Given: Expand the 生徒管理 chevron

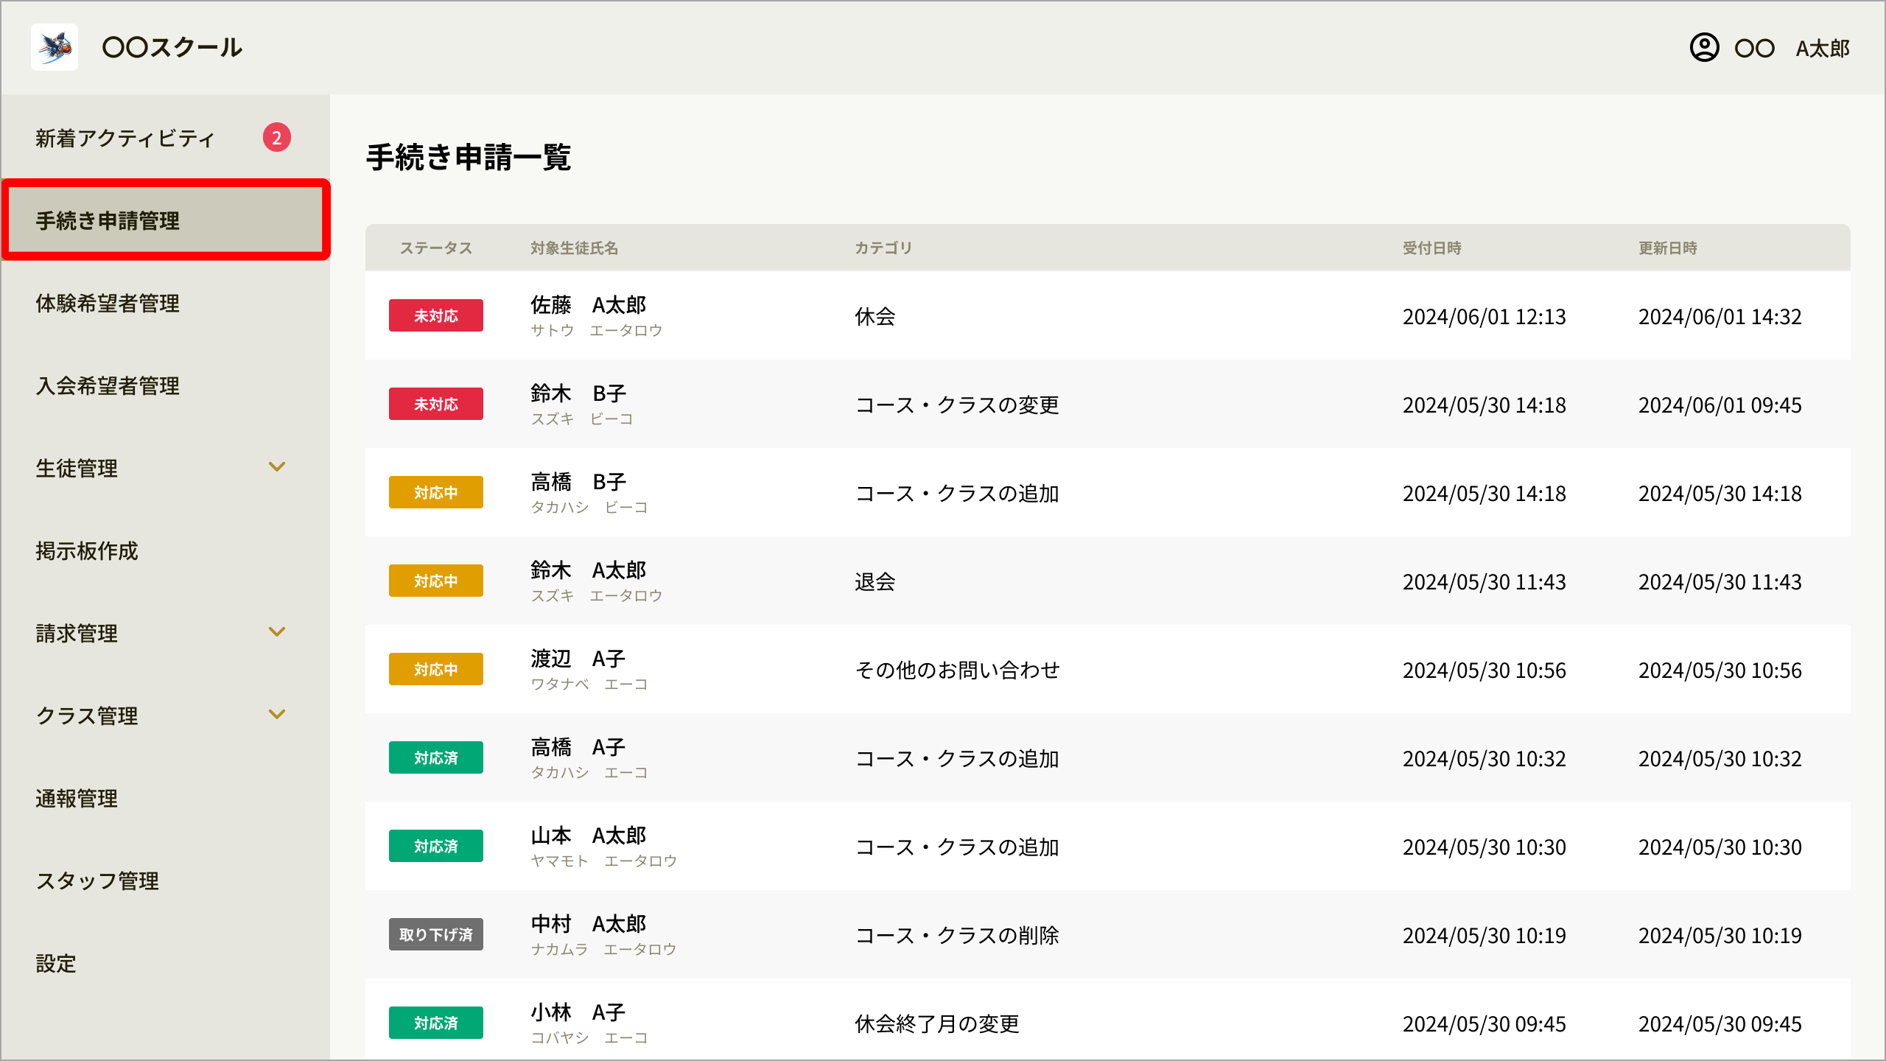Looking at the screenshot, I should coord(277,467).
